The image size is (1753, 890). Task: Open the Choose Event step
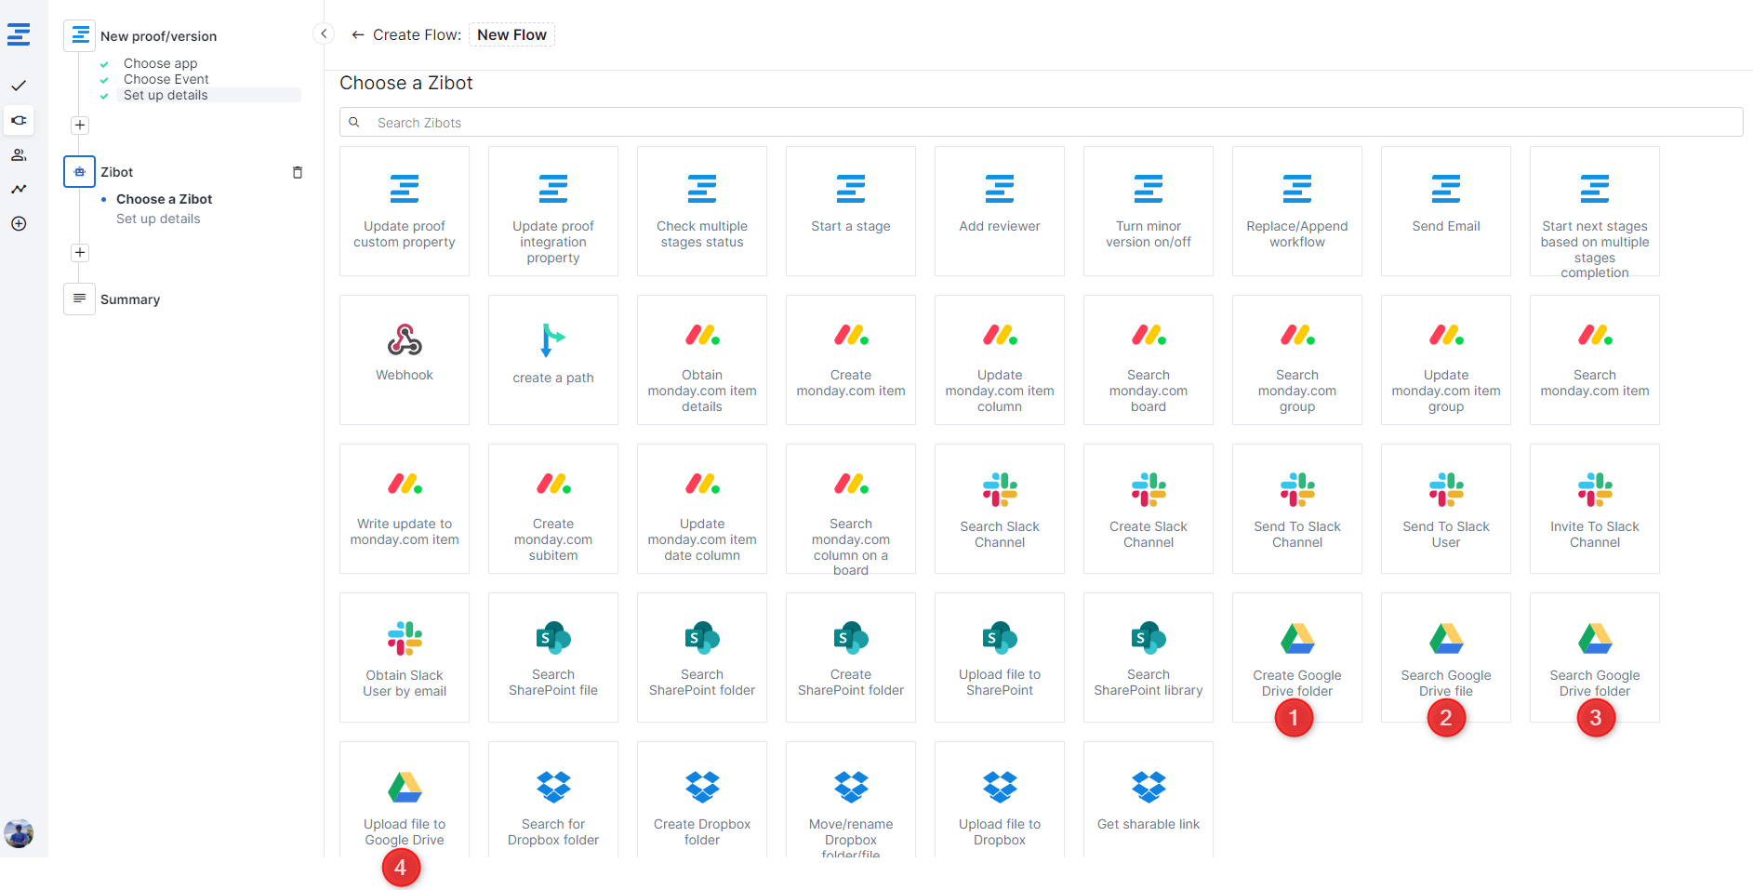pyautogui.click(x=166, y=79)
